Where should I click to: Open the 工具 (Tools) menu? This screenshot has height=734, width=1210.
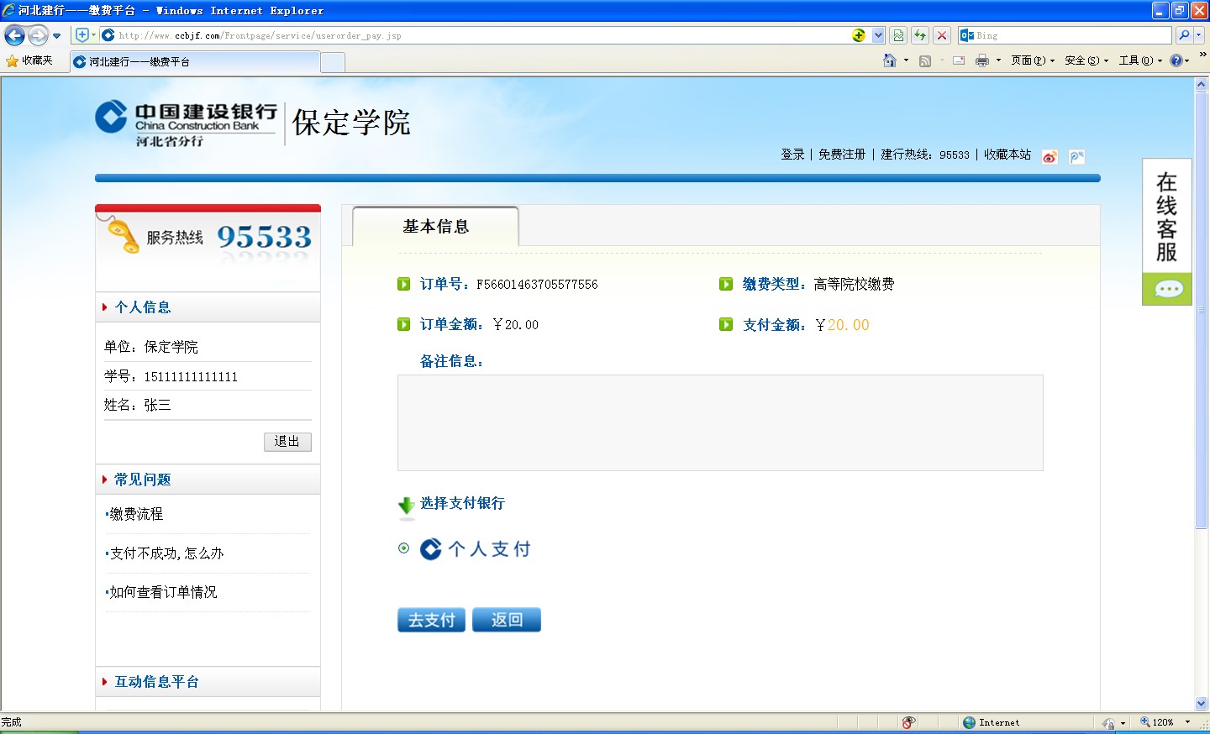pos(1140,60)
